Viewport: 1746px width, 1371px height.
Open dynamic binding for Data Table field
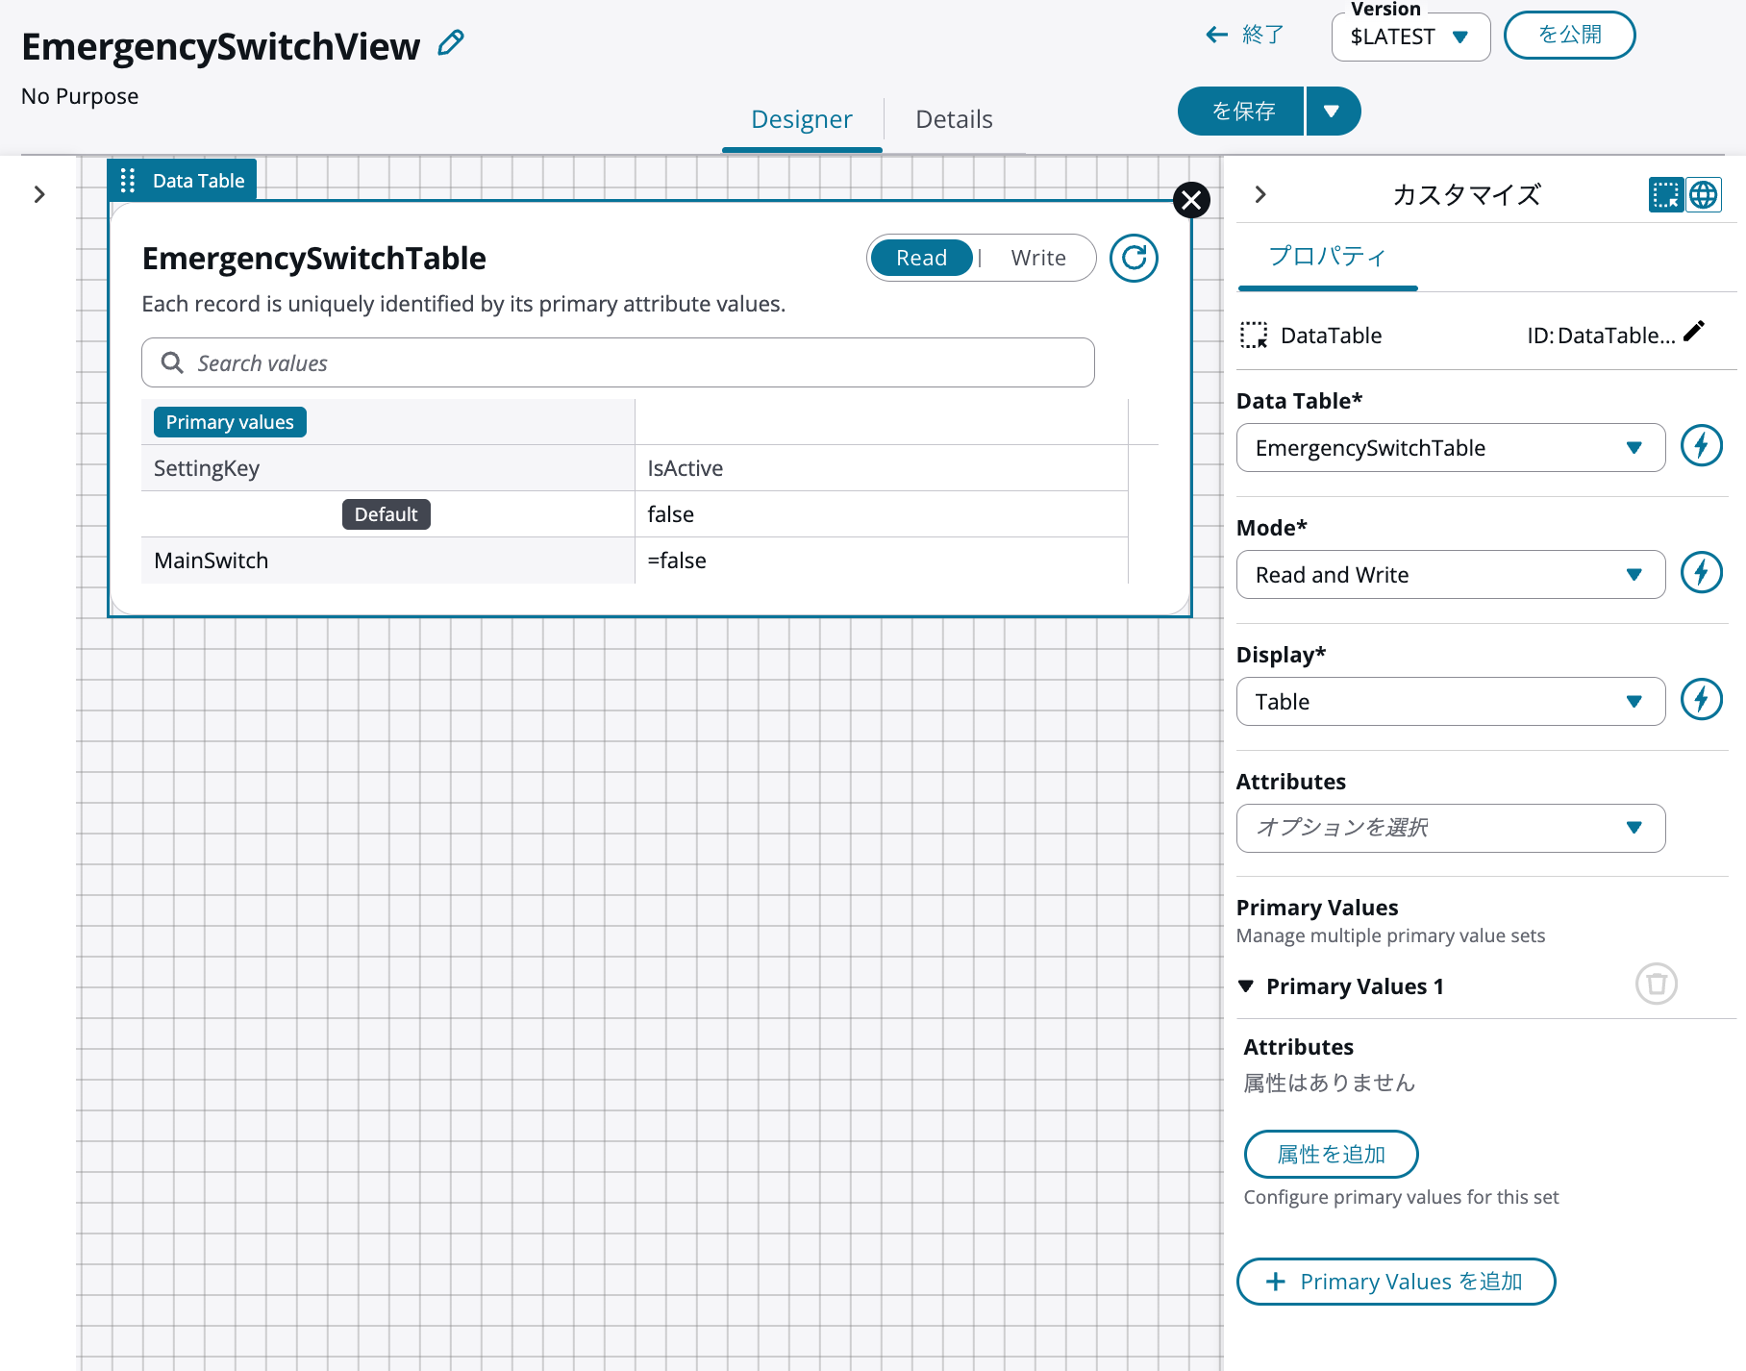tap(1701, 446)
